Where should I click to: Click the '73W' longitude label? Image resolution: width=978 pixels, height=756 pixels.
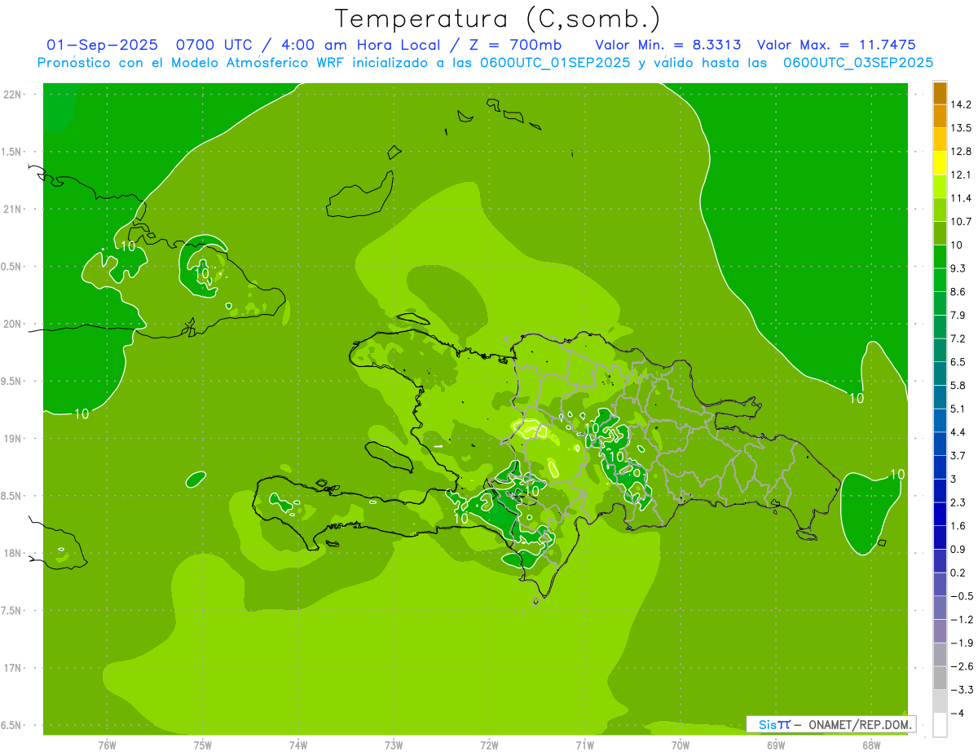pyautogui.click(x=394, y=745)
